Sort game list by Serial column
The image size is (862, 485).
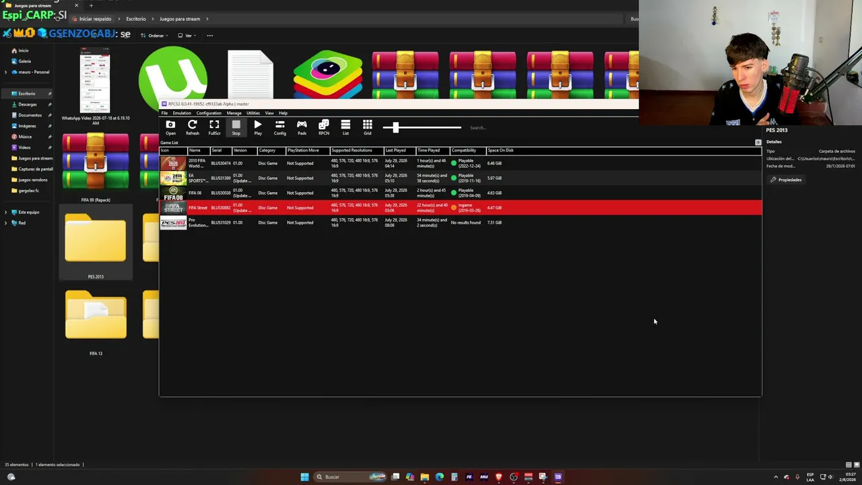(220, 150)
